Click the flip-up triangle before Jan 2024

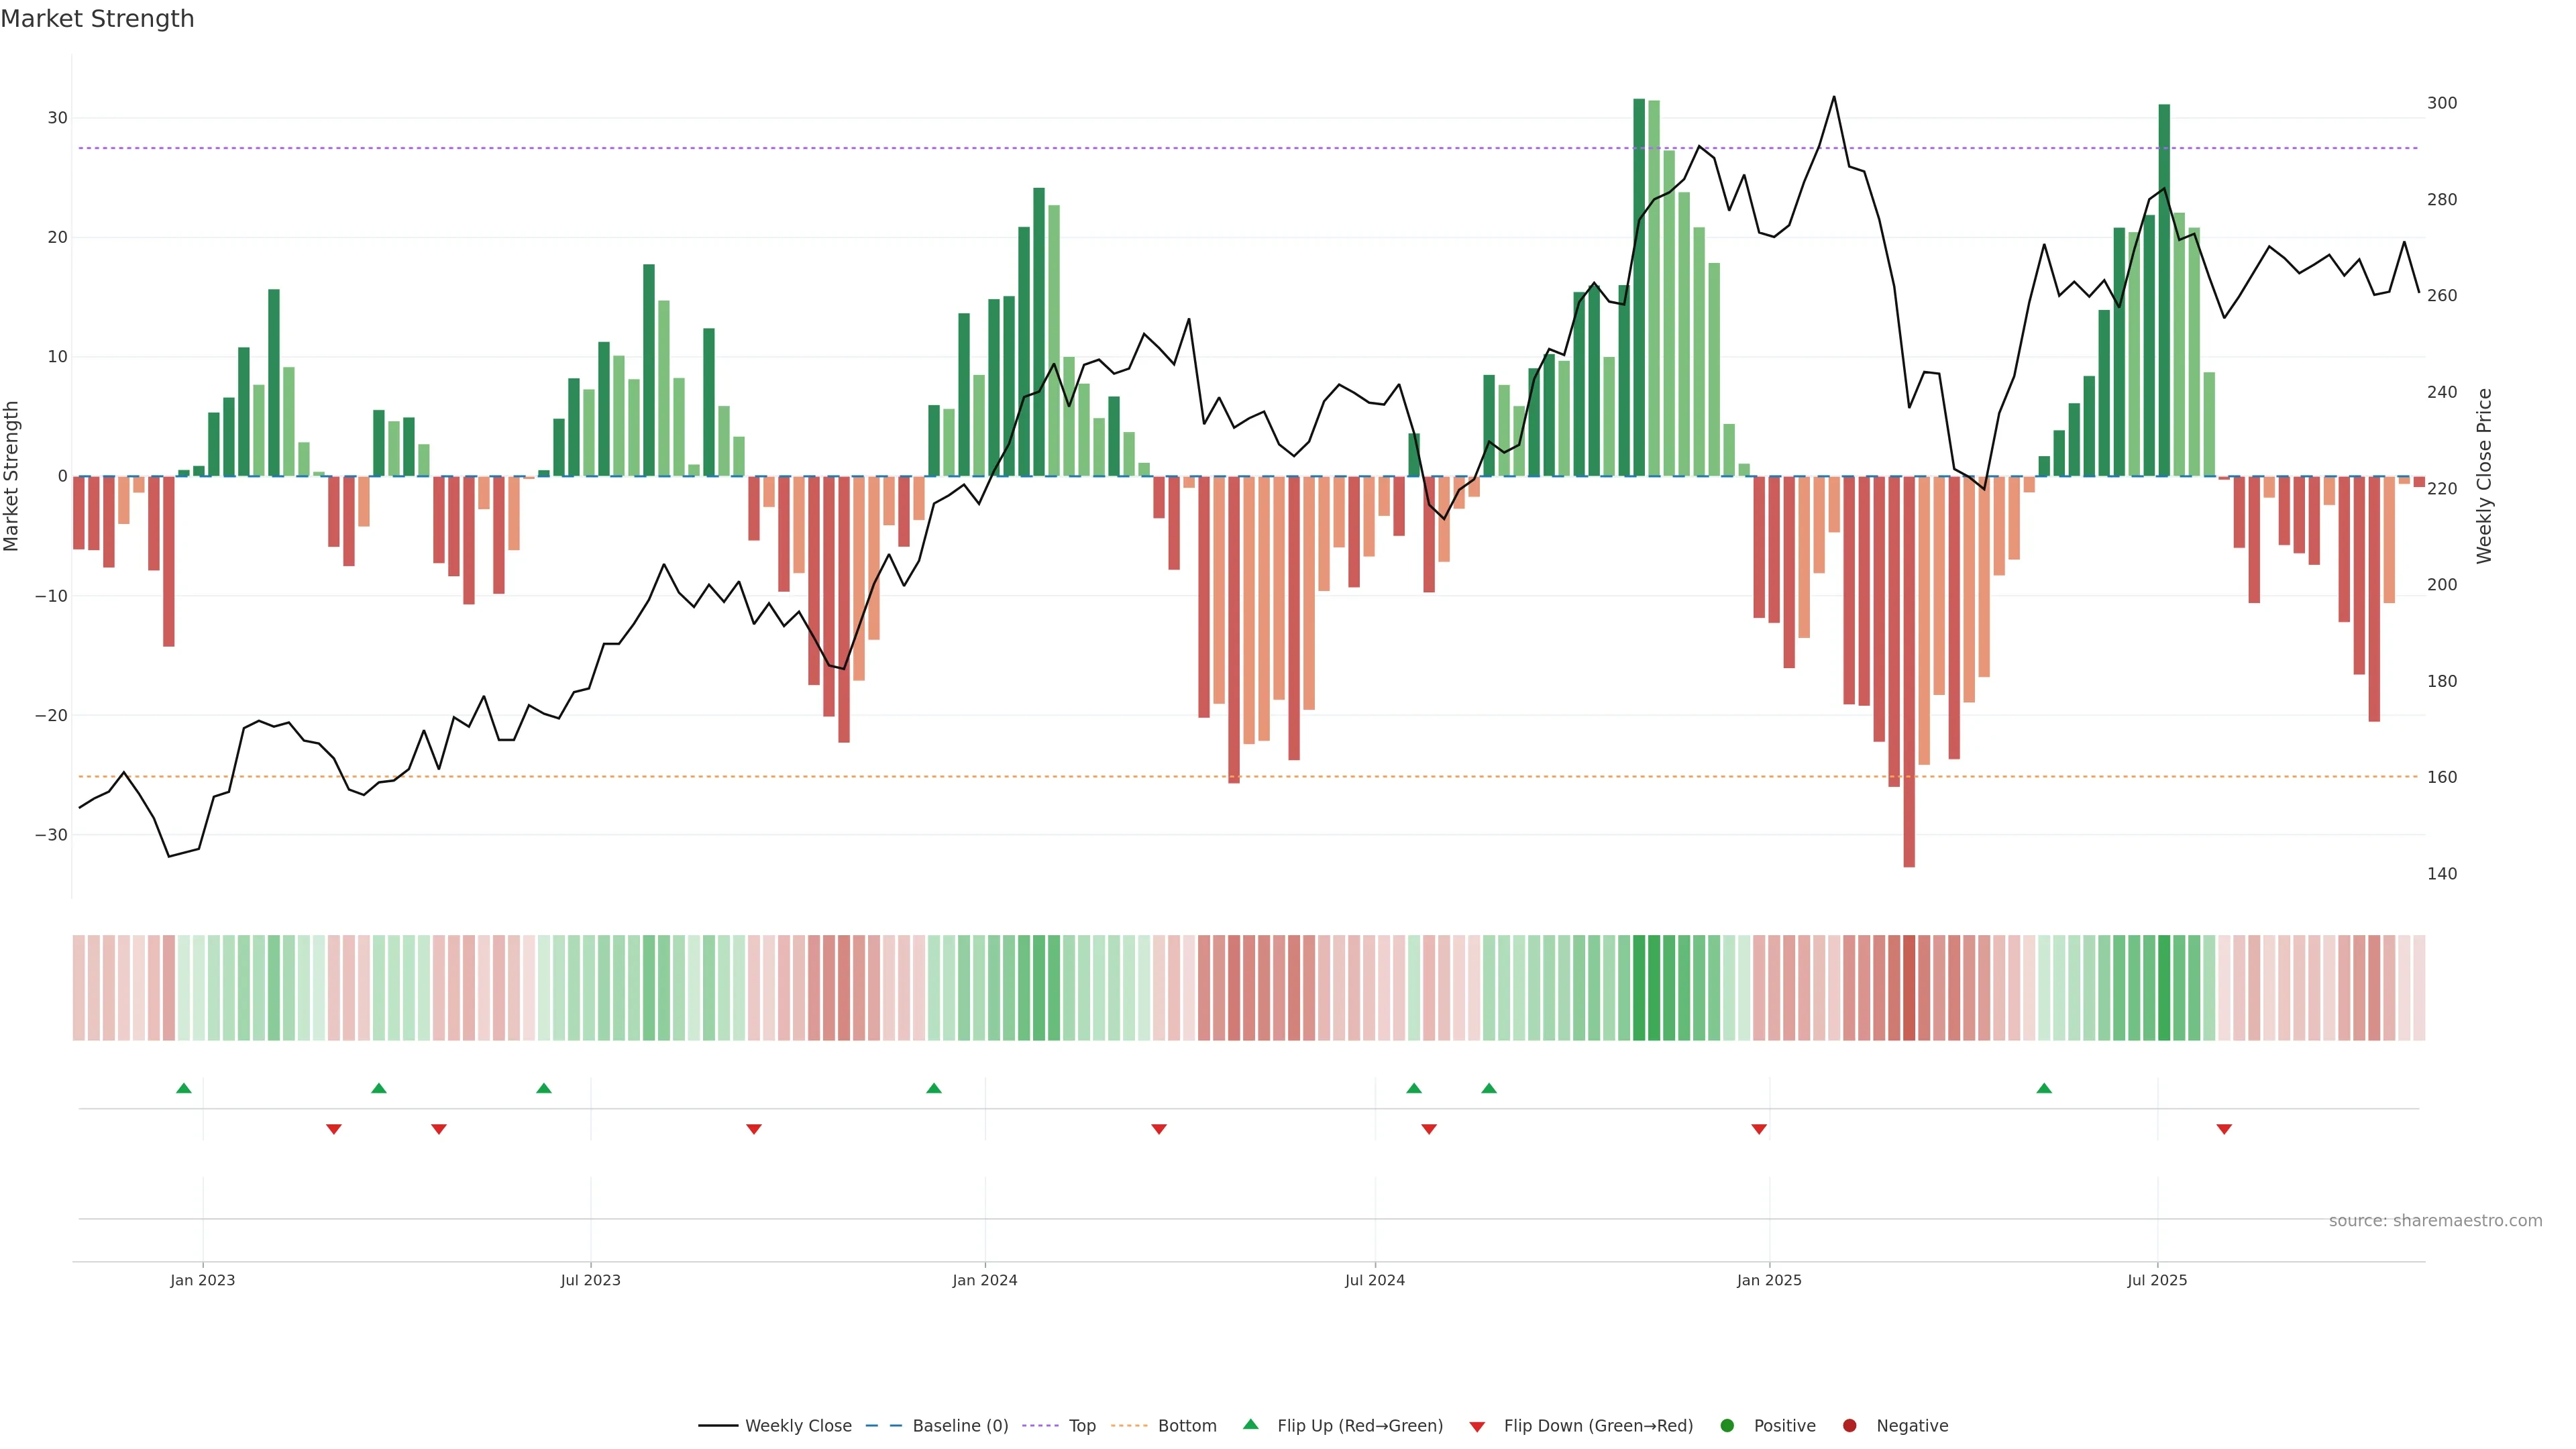click(x=934, y=1088)
